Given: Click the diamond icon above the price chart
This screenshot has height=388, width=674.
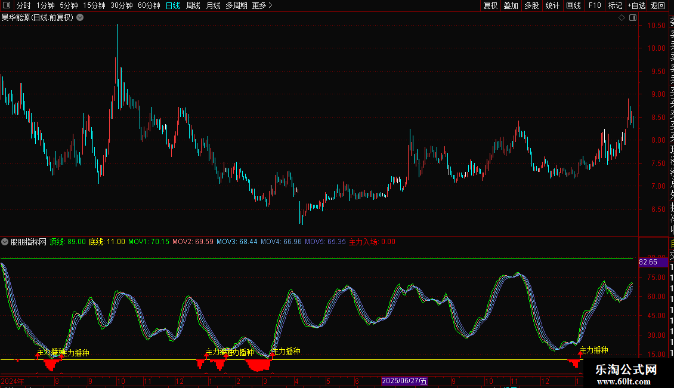Looking at the screenshot, I should [x=622, y=18].
